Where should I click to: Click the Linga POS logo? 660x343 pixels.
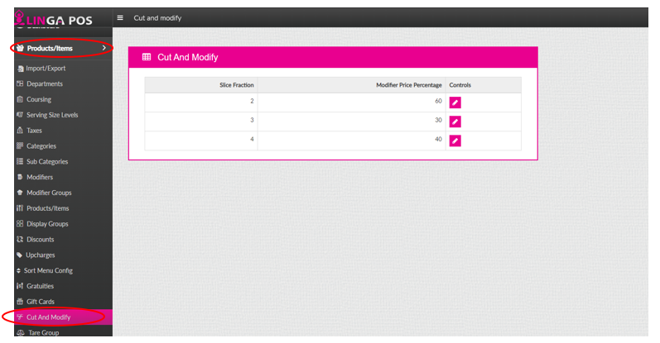(x=54, y=18)
